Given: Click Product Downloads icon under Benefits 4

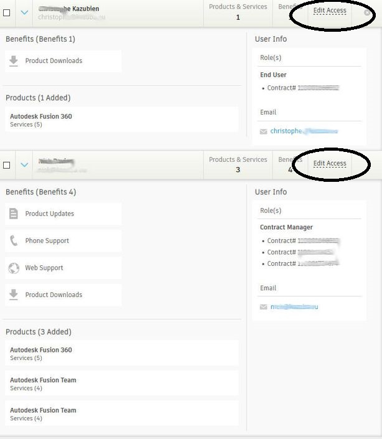Looking at the screenshot, I should pyautogui.click(x=14, y=295).
